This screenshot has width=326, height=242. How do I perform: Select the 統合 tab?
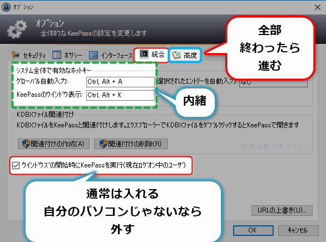[151, 55]
